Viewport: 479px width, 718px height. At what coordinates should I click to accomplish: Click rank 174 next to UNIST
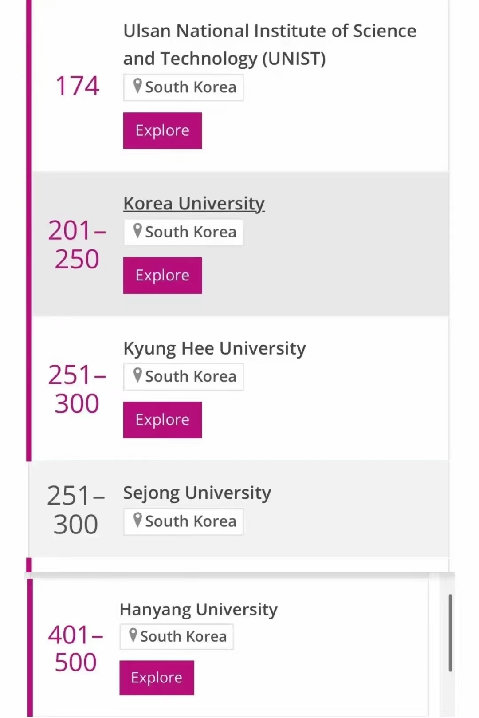click(x=77, y=86)
